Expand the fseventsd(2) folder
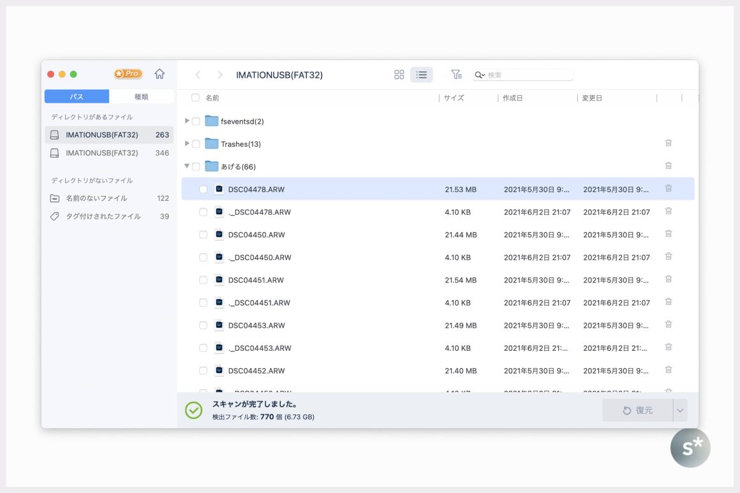This screenshot has height=493, width=740. click(x=187, y=121)
